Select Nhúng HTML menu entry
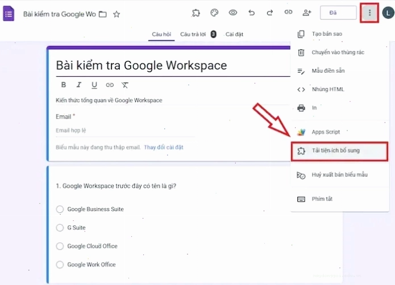This screenshot has width=395, height=285. (x=339, y=89)
